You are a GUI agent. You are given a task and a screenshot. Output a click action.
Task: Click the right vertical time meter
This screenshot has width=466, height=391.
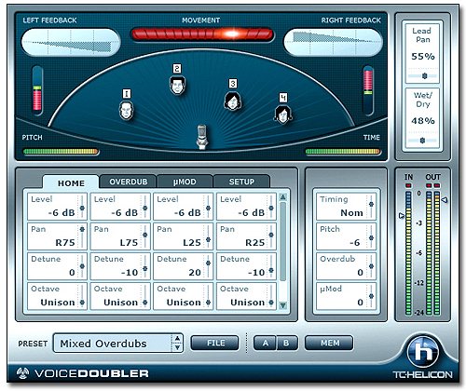(x=368, y=90)
